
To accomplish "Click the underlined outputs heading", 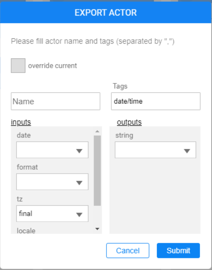I will (x=129, y=122).
